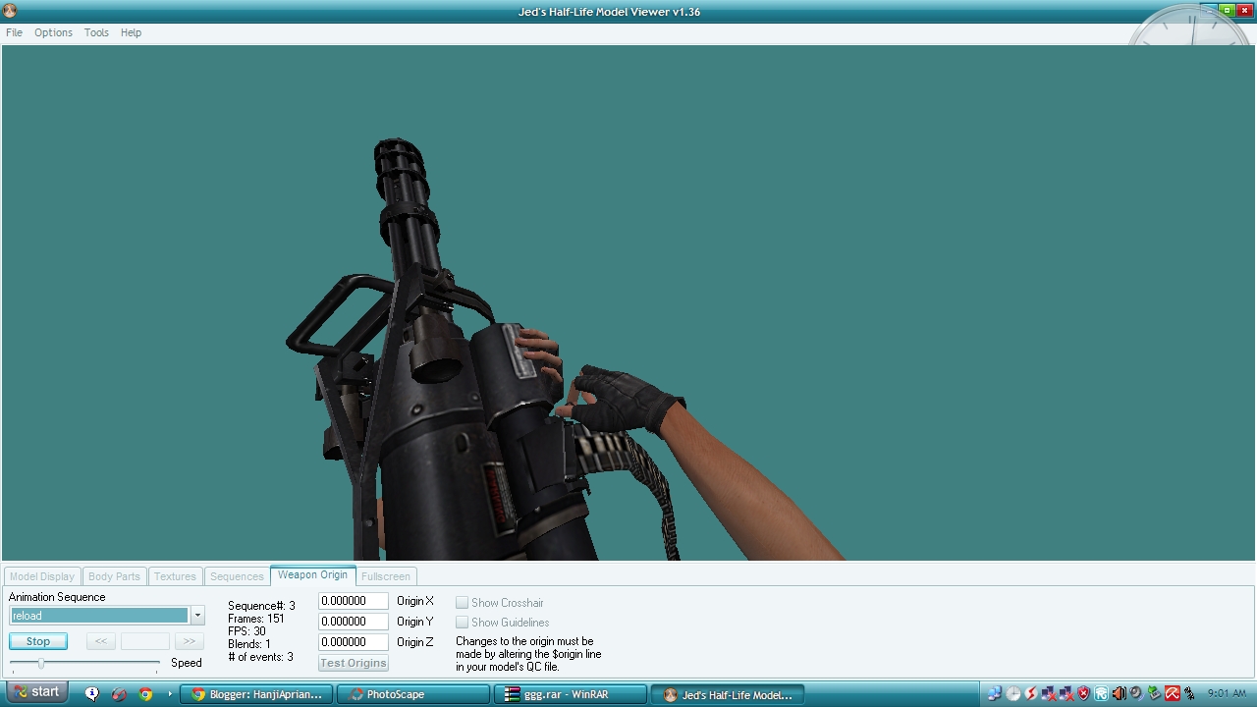1257x707 pixels.
Task: Click the animation Speed slider
Action: pyautogui.click(x=84, y=664)
